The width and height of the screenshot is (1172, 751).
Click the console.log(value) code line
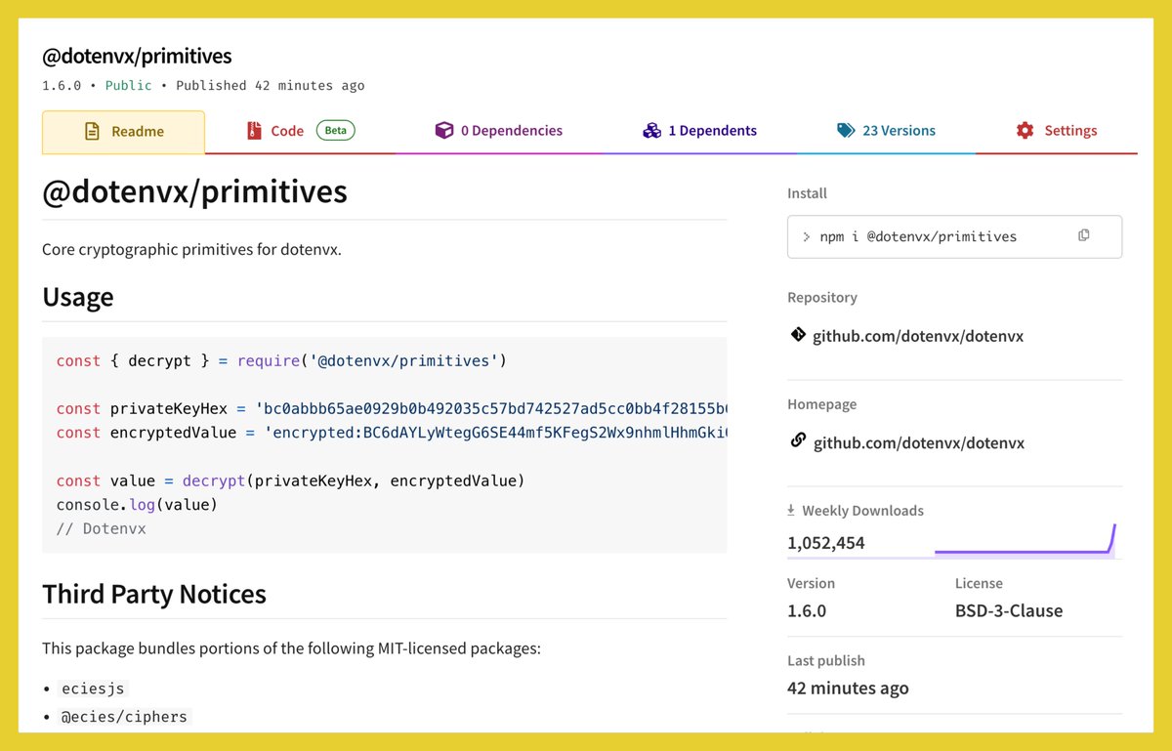tap(137, 505)
